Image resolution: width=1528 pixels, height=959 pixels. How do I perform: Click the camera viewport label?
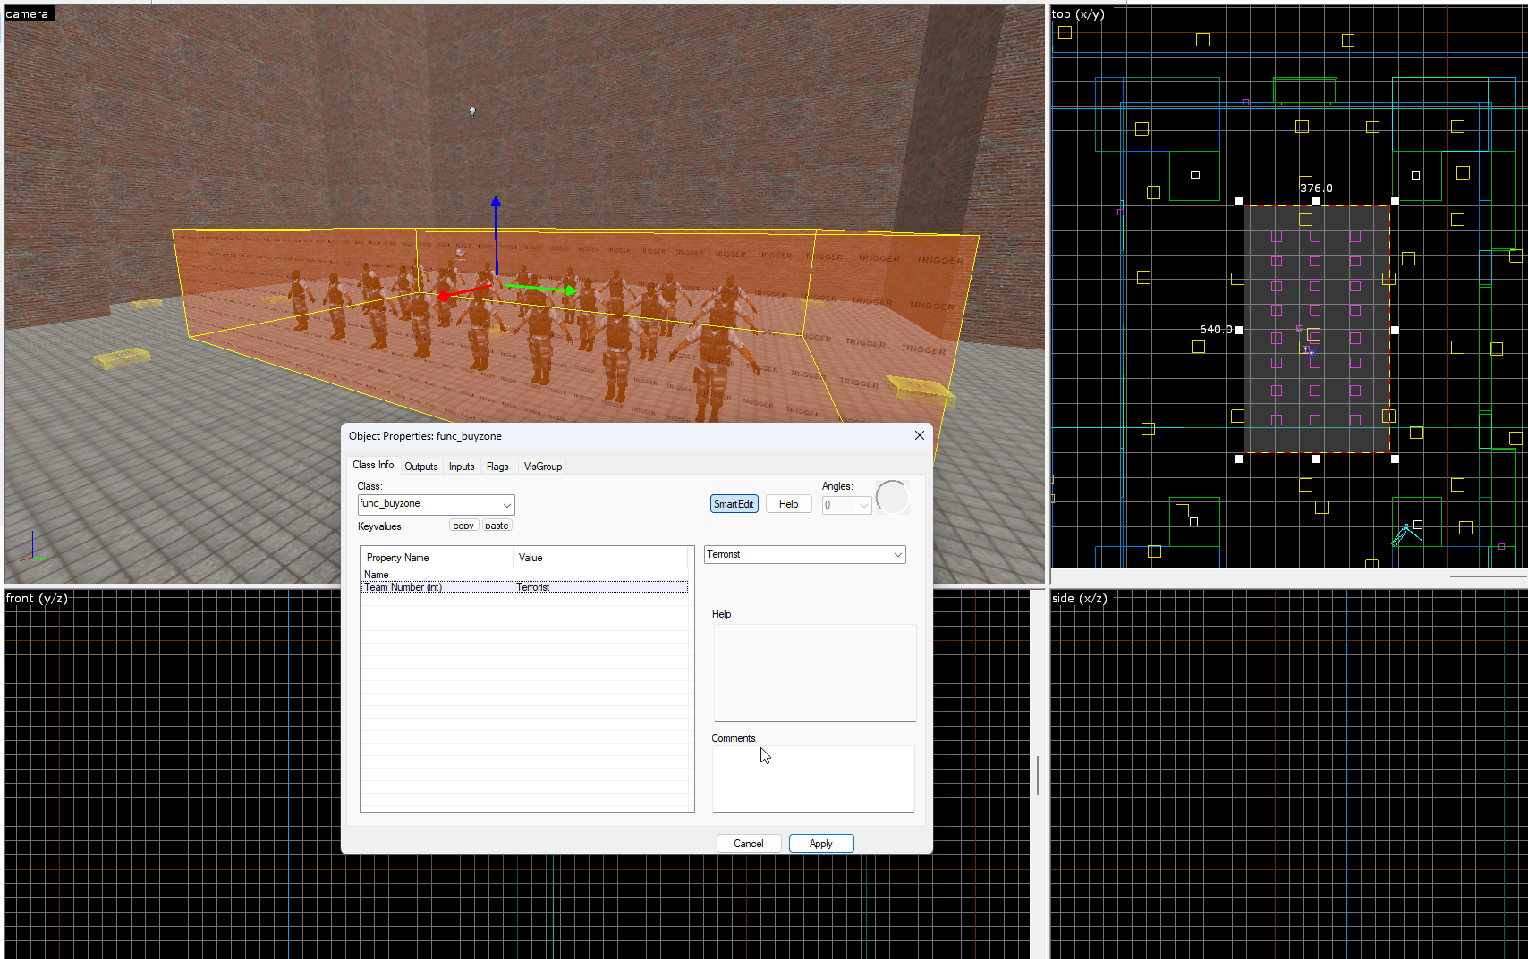(x=28, y=13)
